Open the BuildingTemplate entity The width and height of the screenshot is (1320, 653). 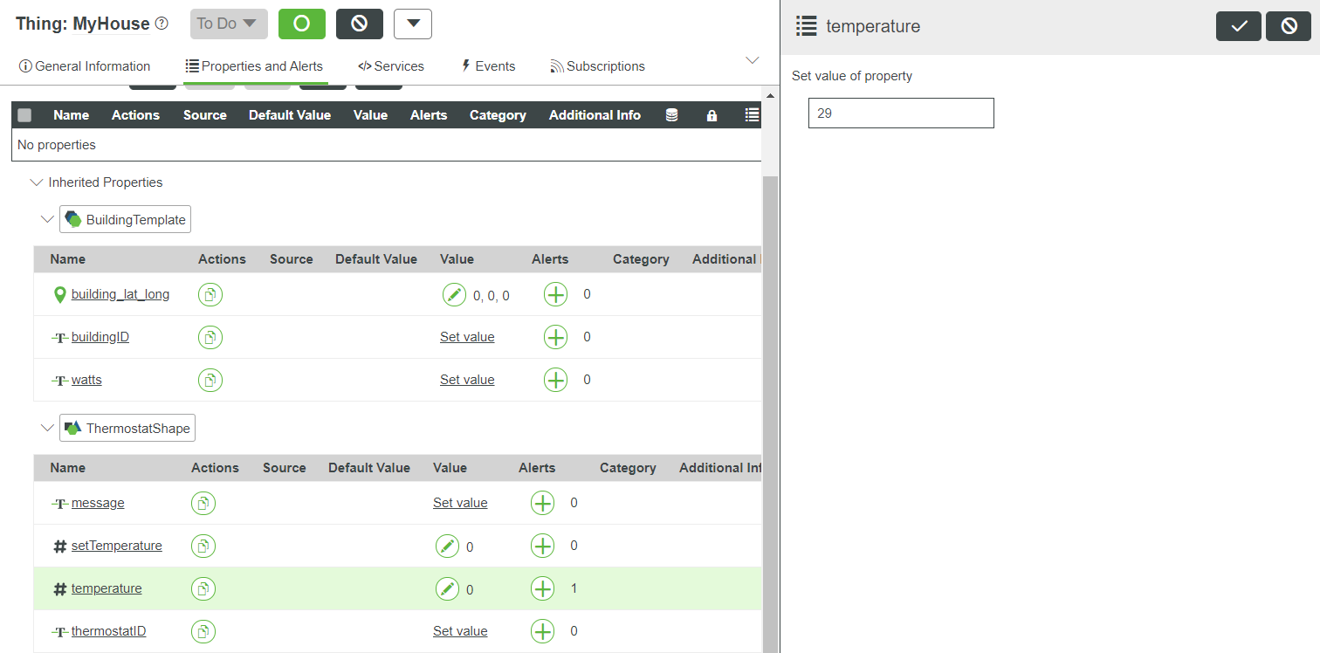coord(125,219)
